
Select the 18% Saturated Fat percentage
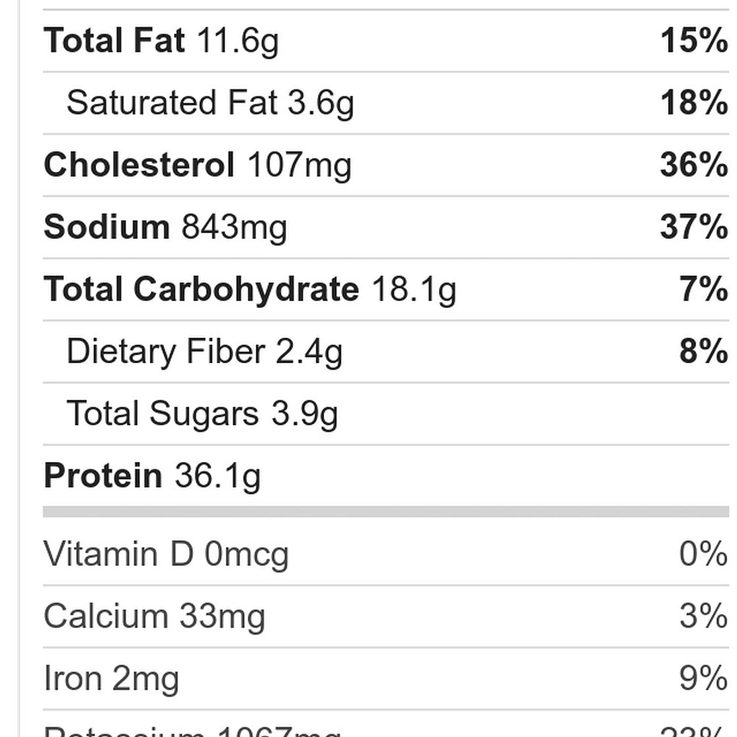pyautogui.click(x=694, y=103)
